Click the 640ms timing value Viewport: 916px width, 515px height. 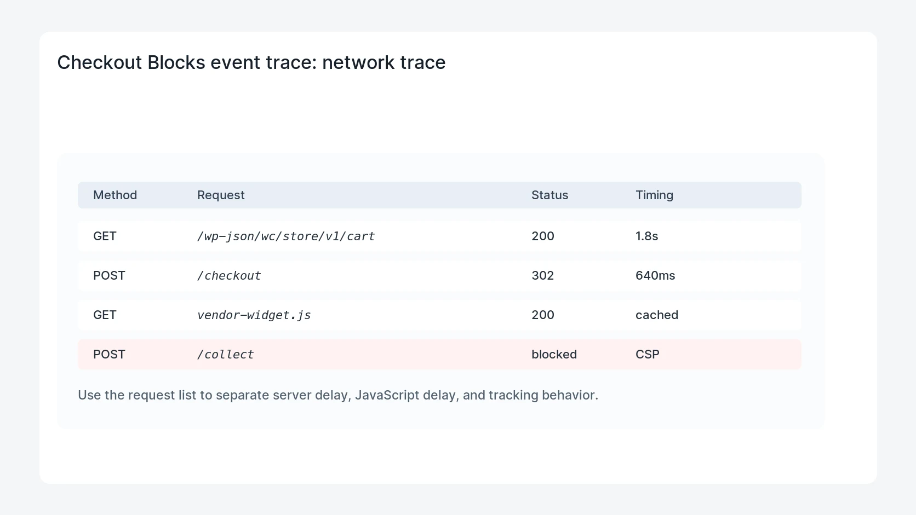pyautogui.click(x=655, y=275)
